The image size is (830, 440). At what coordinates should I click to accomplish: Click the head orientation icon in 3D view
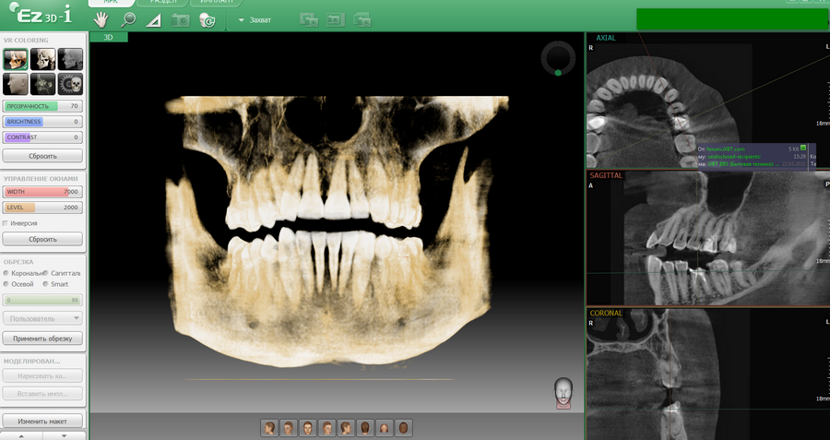point(563,393)
